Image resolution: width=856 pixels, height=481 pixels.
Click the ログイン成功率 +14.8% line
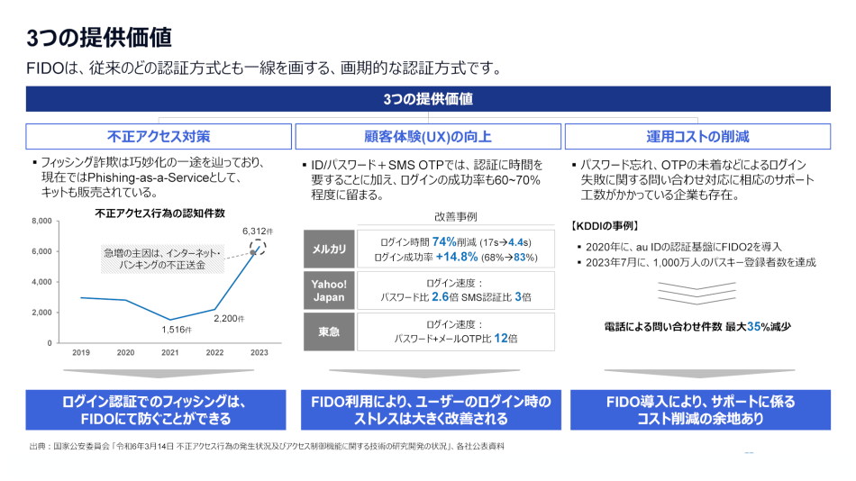click(456, 257)
